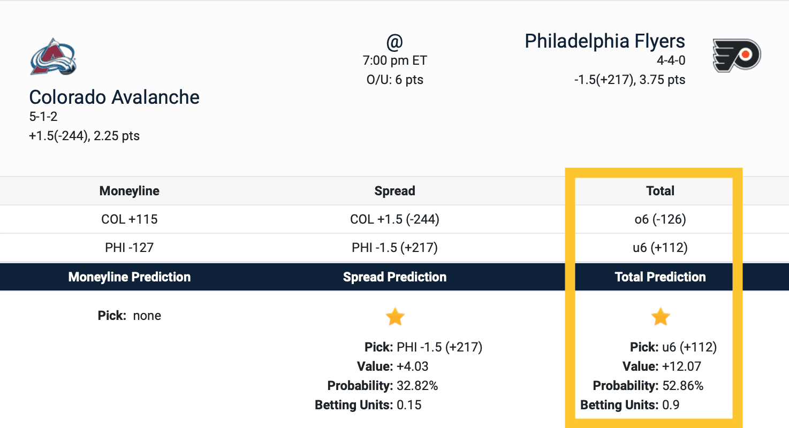
Task: Click the Moneyline Prediction heading
Action: 130,277
